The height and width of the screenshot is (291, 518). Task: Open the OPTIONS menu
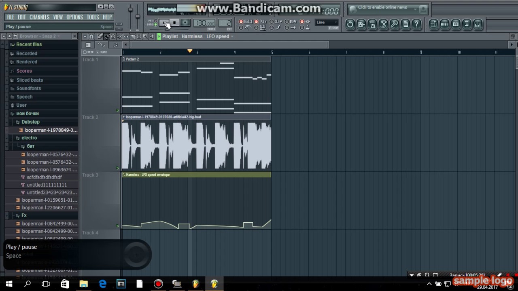click(74, 17)
